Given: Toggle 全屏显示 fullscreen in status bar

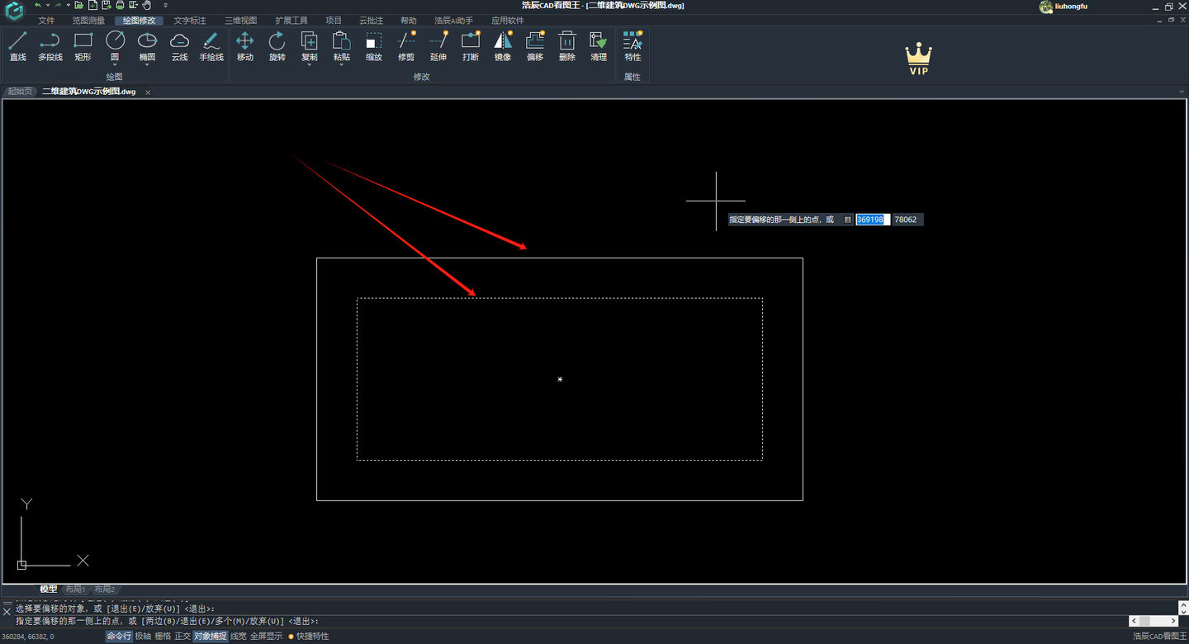Looking at the screenshot, I should [266, 637].
